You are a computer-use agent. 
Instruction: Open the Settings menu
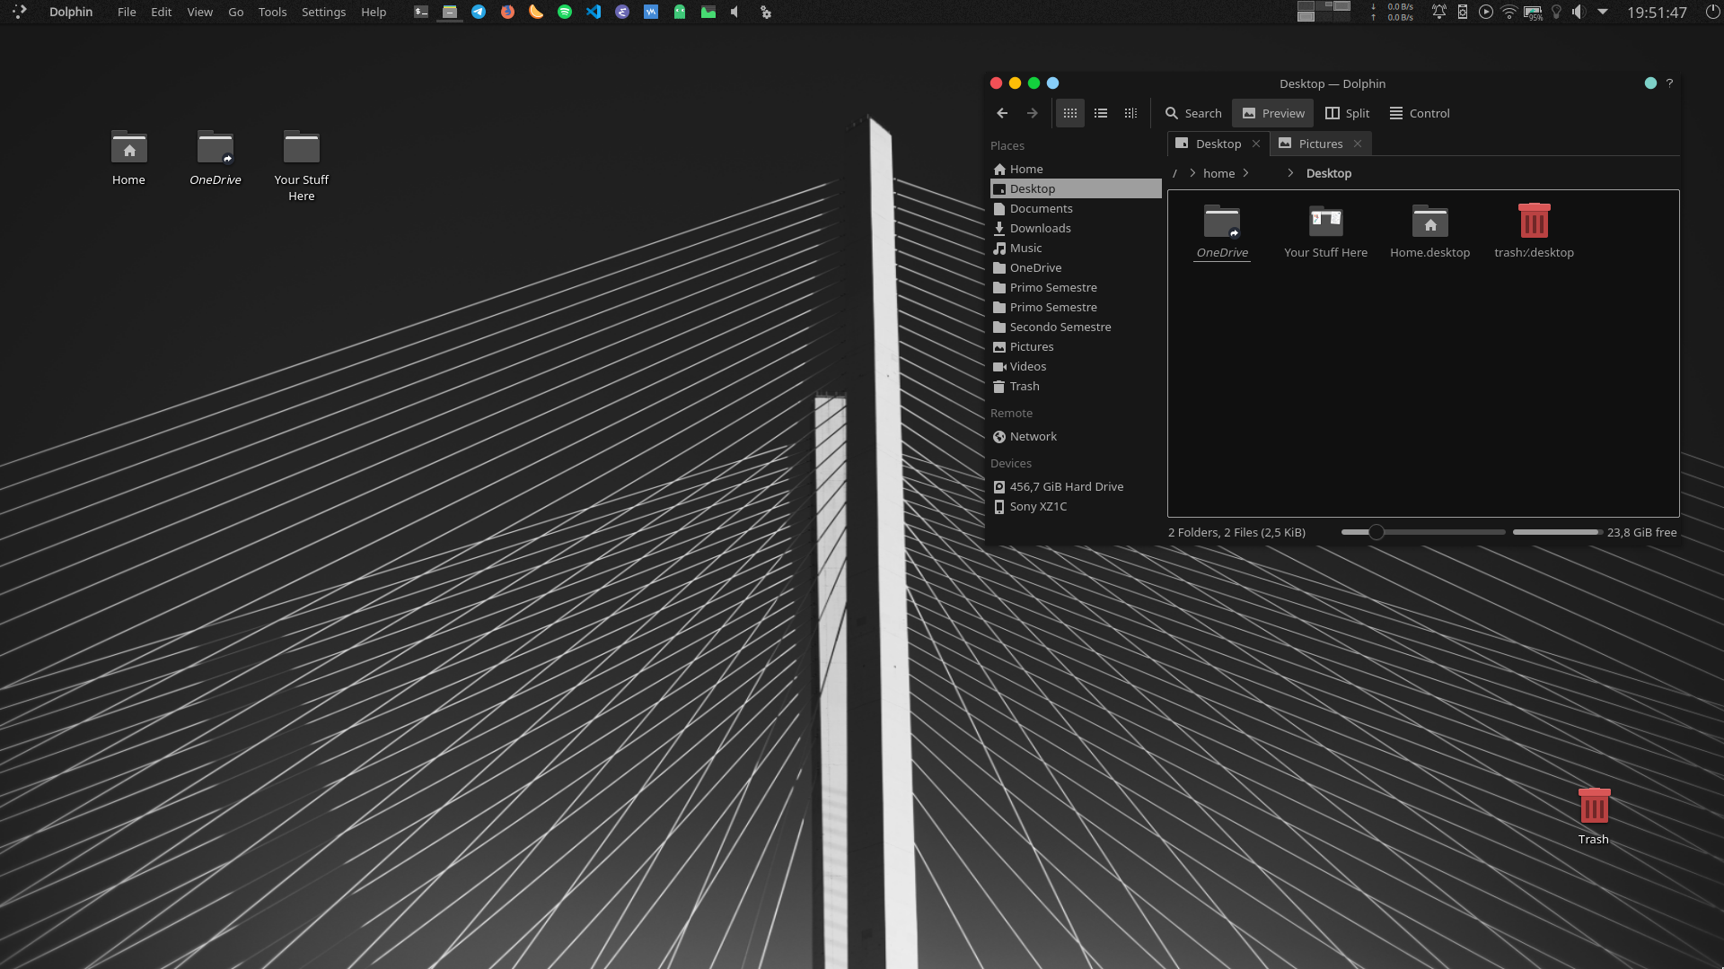[324, 12]
